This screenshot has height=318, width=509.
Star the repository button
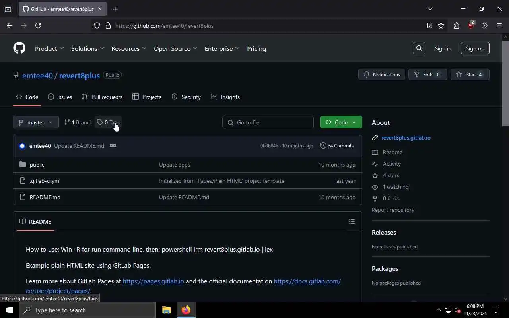click(470, 74)
